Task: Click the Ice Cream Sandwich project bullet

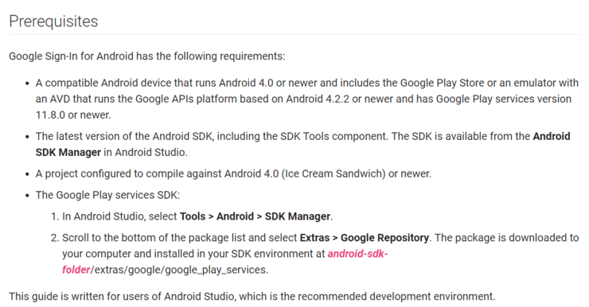Action: pyautogui.click(x=233, y=173)
